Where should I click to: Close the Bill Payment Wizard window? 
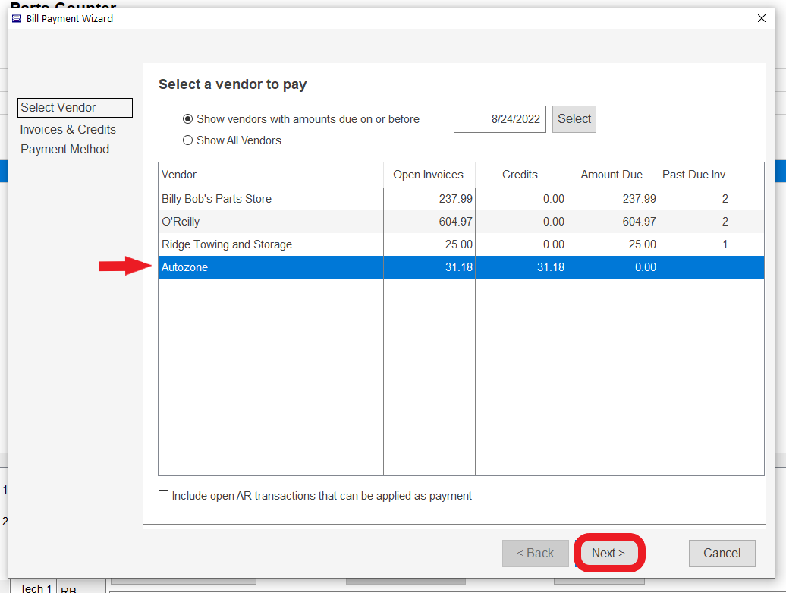tap(762, 19)
